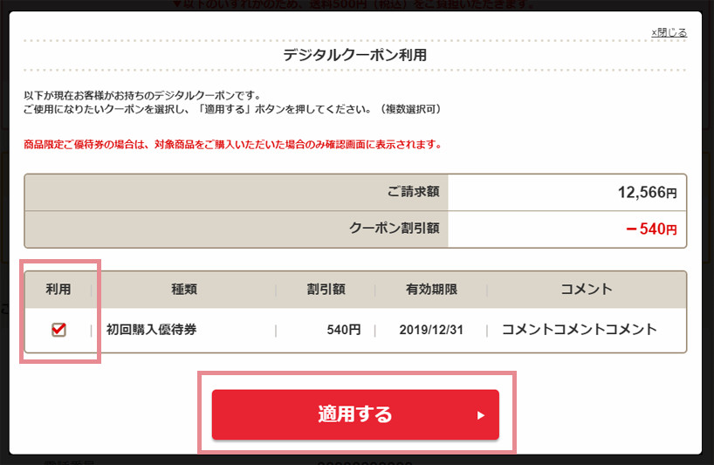The width and height of the screenshot is (714, 465).
Task: Click the 種類 column header
Action: click(x=184, y=290)
